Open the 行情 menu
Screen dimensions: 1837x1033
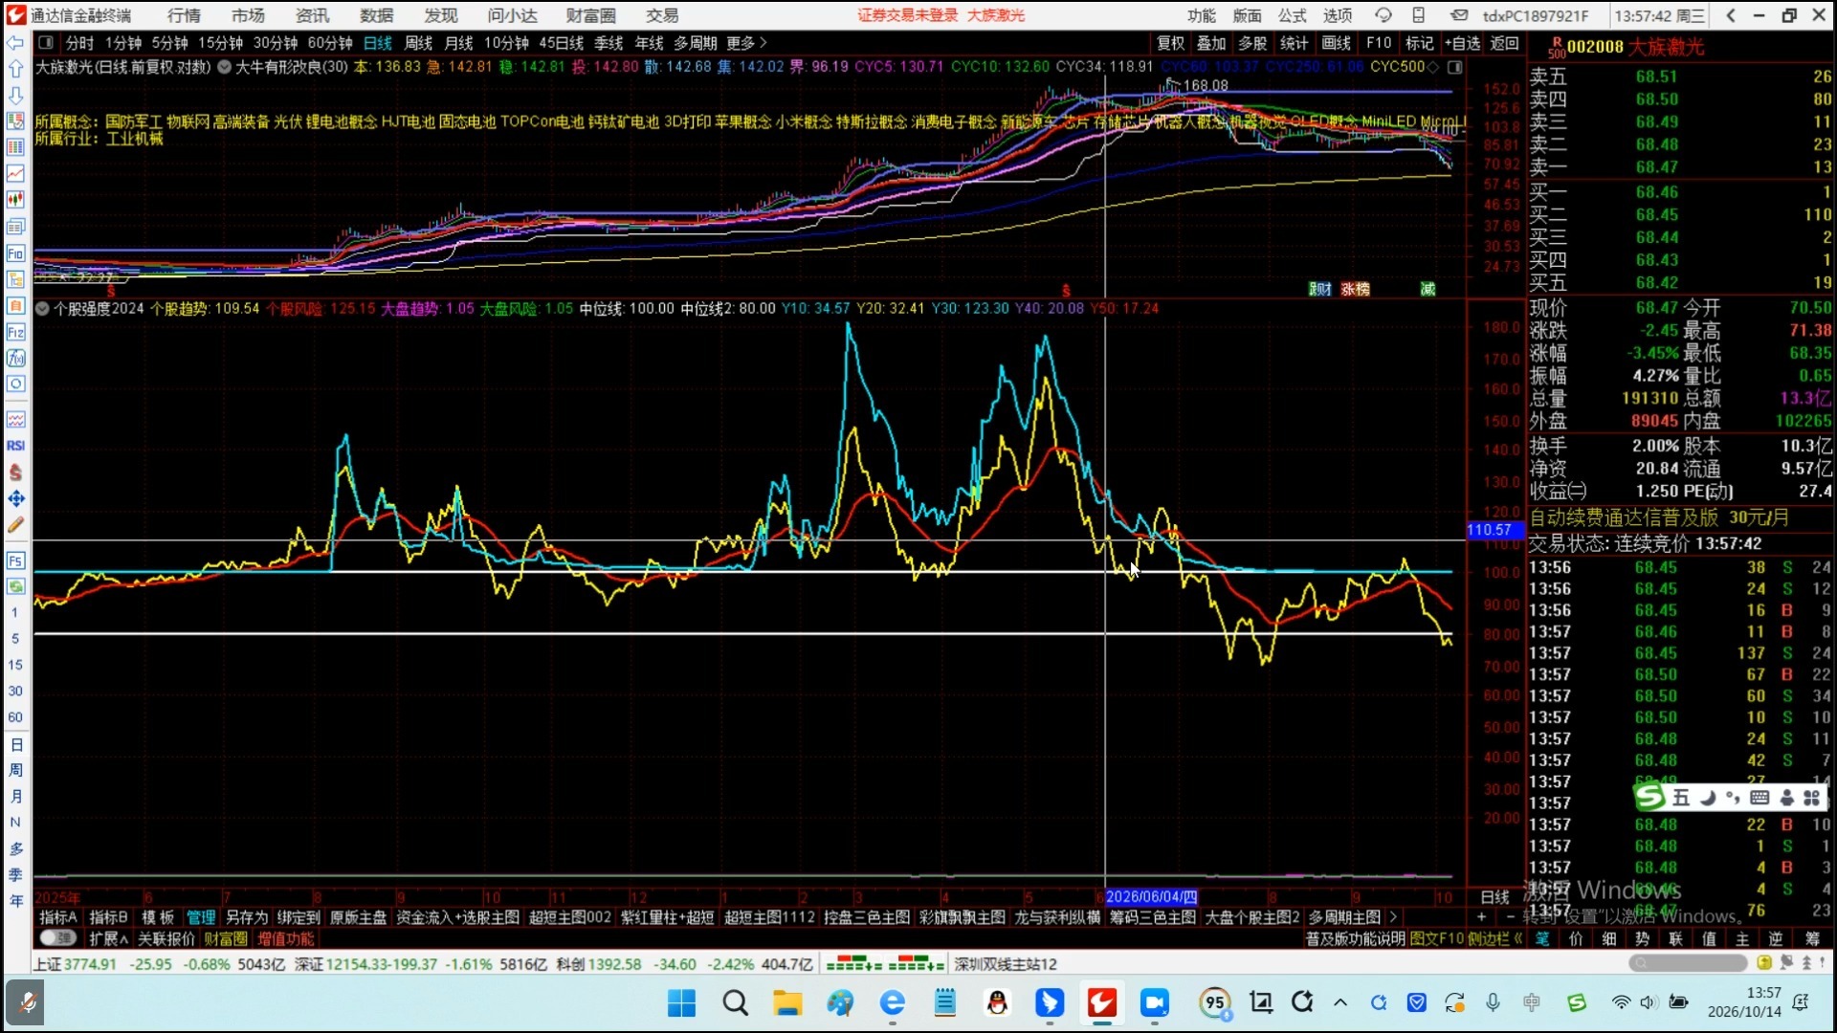pos(184,15)
